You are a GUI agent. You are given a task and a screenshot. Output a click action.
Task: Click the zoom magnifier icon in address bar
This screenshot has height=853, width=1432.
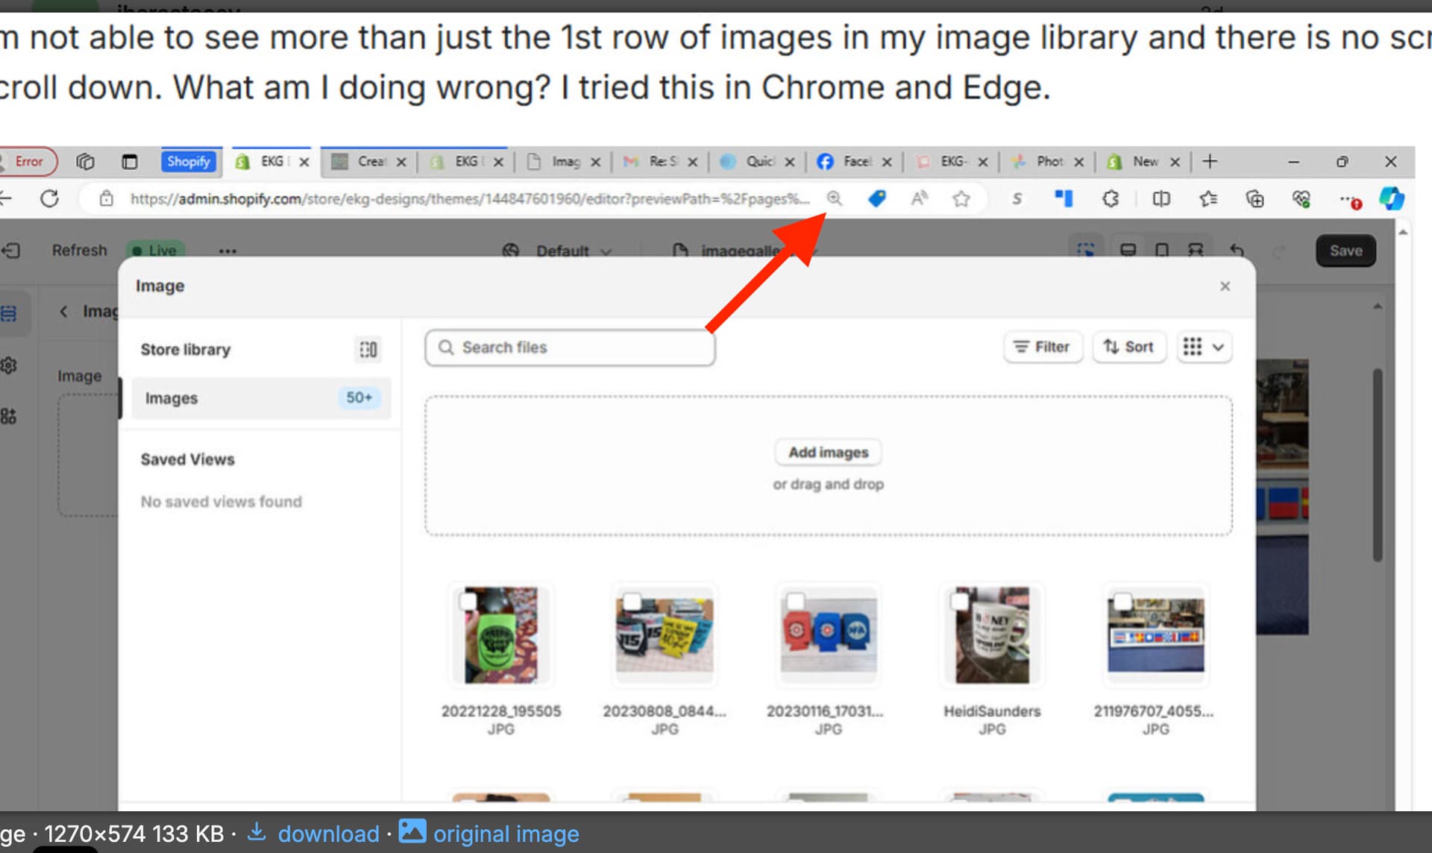(x=834, y=199)
